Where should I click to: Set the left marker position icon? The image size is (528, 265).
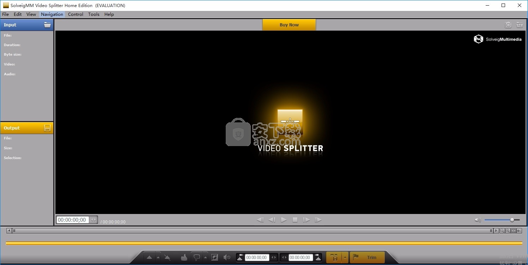pos(240,258)
